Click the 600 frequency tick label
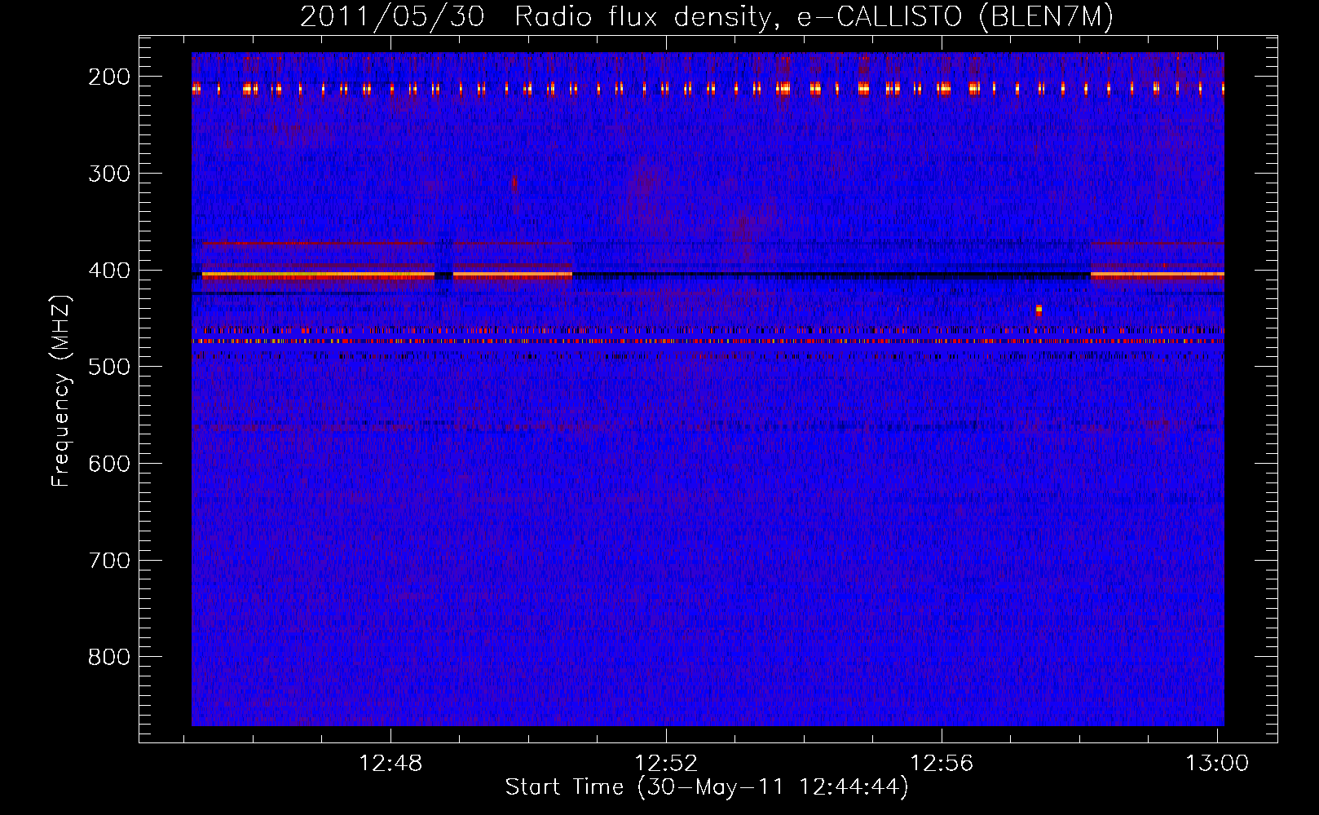The width and height of the screenshot is (1319, 815). pos(108,464)
